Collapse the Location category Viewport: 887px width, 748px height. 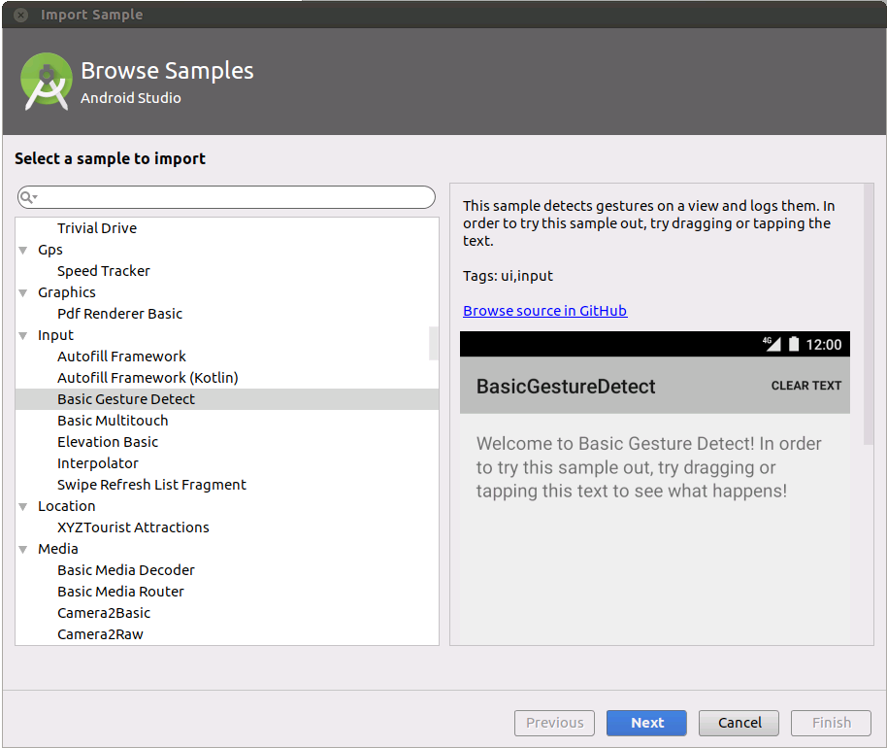[23, 507]
